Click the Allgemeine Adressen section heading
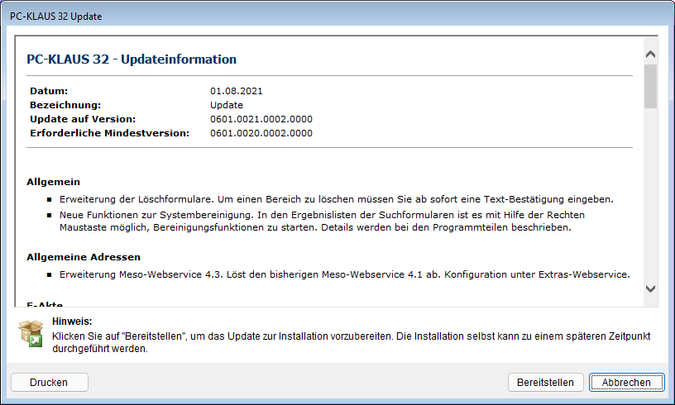This screenshot has width=675, height=405. [84, 257]
